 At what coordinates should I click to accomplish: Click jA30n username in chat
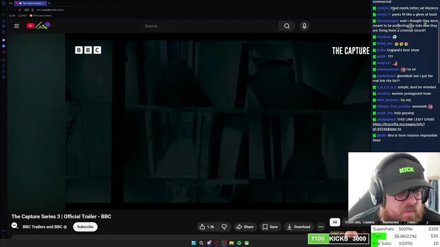pyautogui.click(x=381, y=50)
